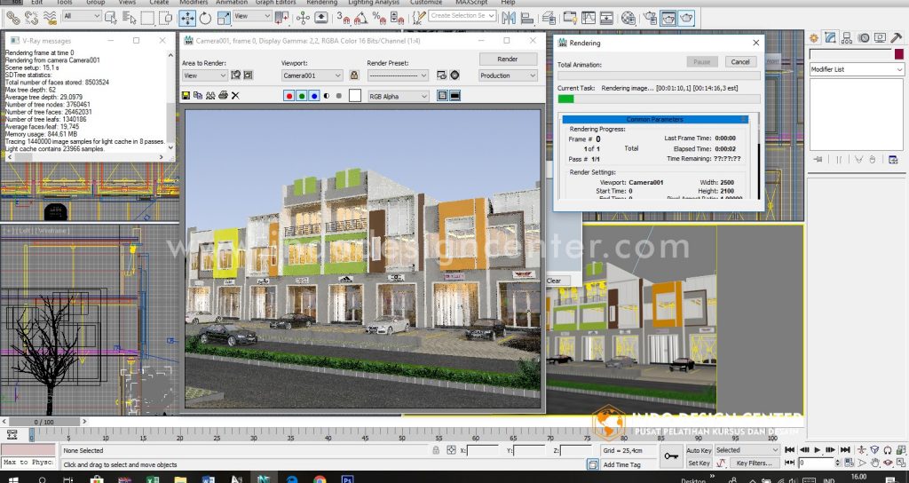
Task: Click the Play Animation button
Action: [818, 450]
